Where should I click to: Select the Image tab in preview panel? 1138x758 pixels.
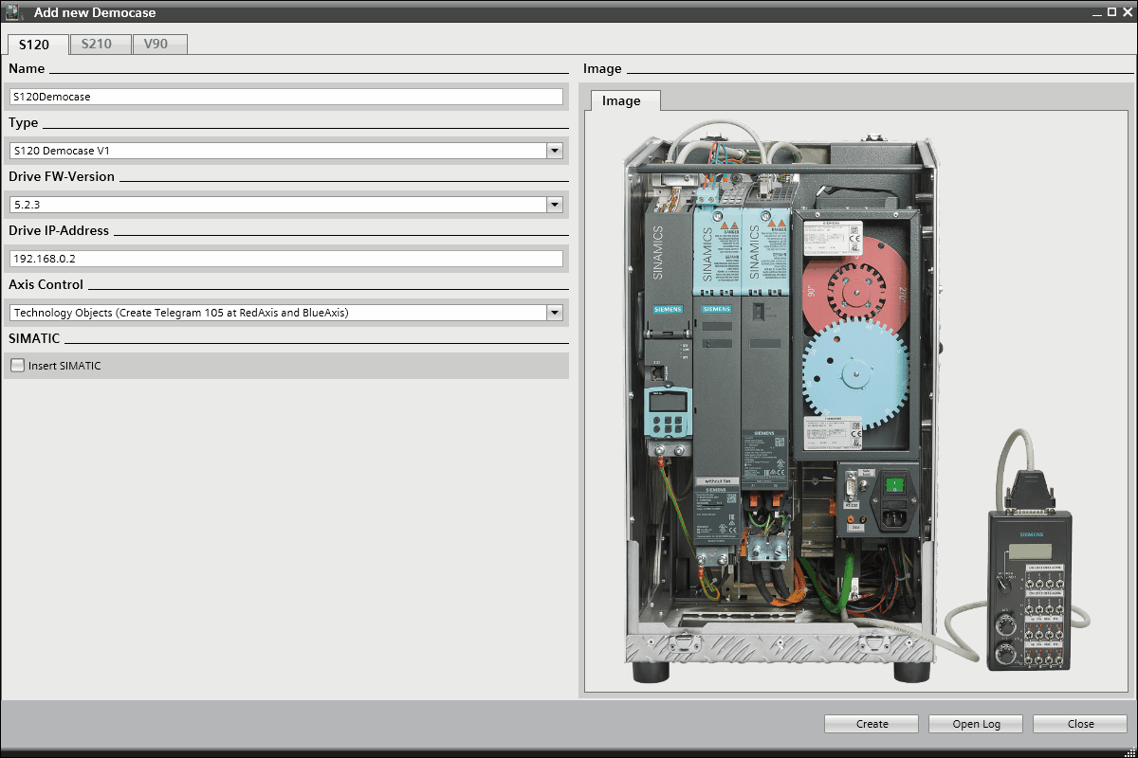tap(621, 100)
